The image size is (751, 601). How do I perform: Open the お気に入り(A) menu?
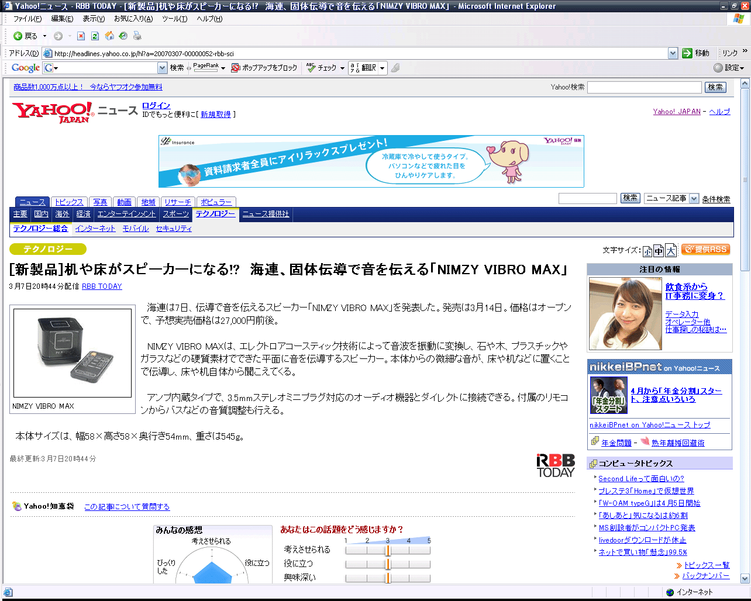point(133,19)
